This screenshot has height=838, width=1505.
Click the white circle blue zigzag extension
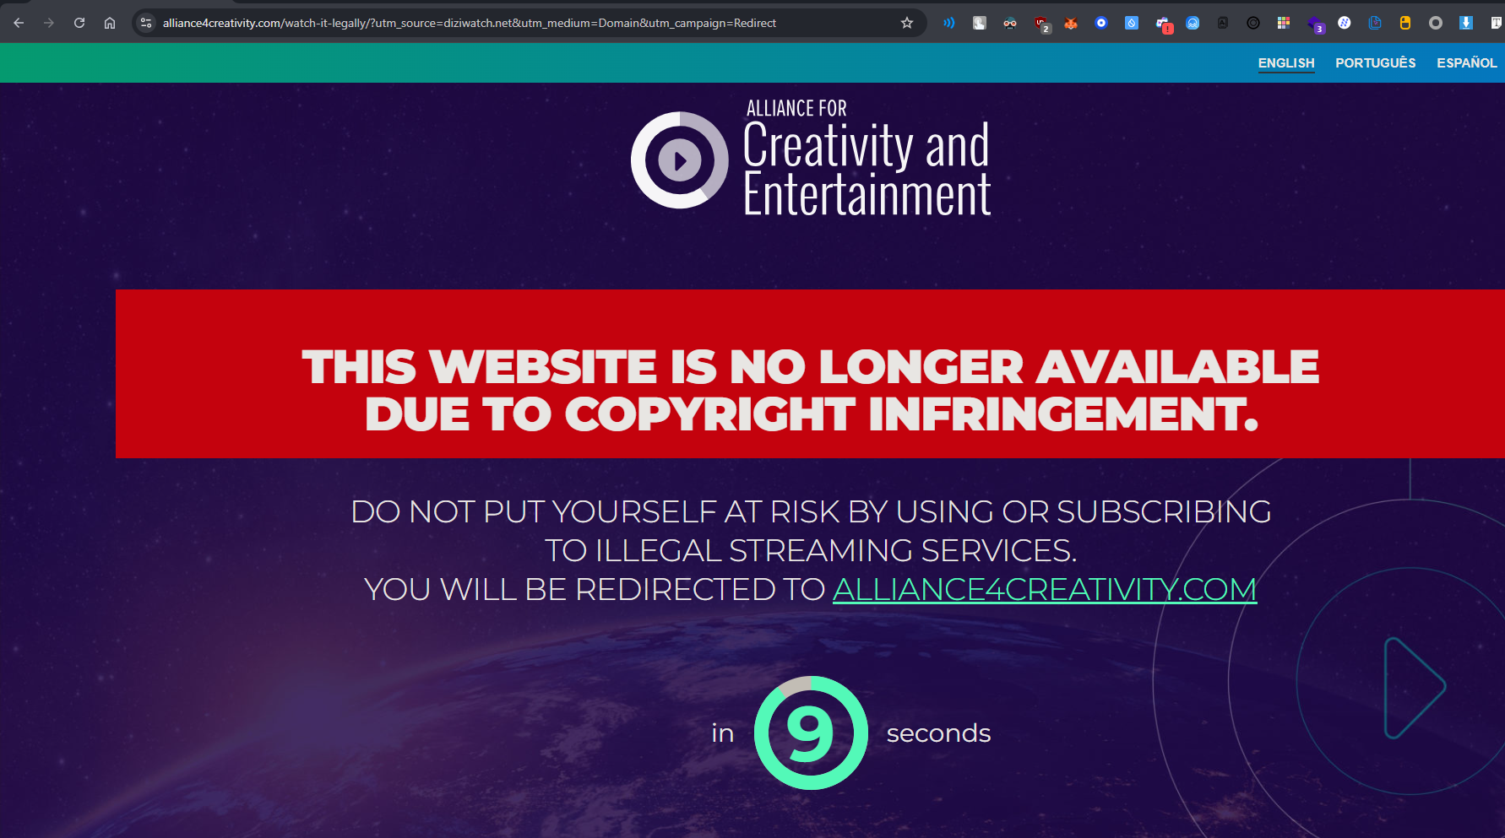pyautogui.click(x=1345, y=23)
